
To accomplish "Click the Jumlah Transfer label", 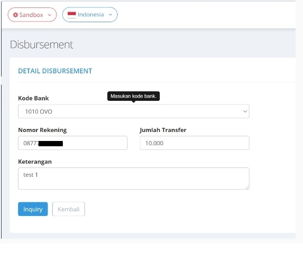I will click(163, 130).
